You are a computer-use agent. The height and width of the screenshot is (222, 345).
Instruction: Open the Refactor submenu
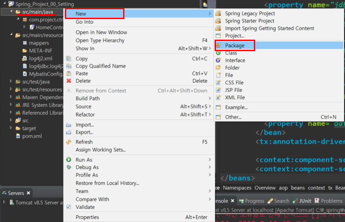[139, 114]
